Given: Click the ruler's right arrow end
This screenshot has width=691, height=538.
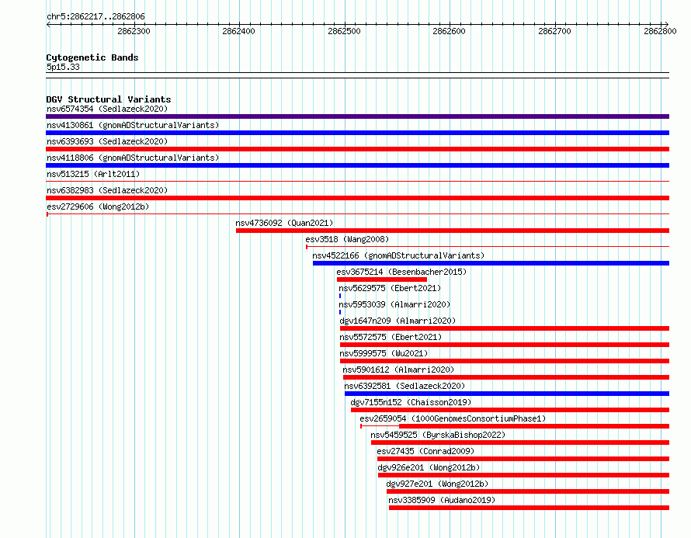Looking at the screenshot, I should [x=666, y=24].
